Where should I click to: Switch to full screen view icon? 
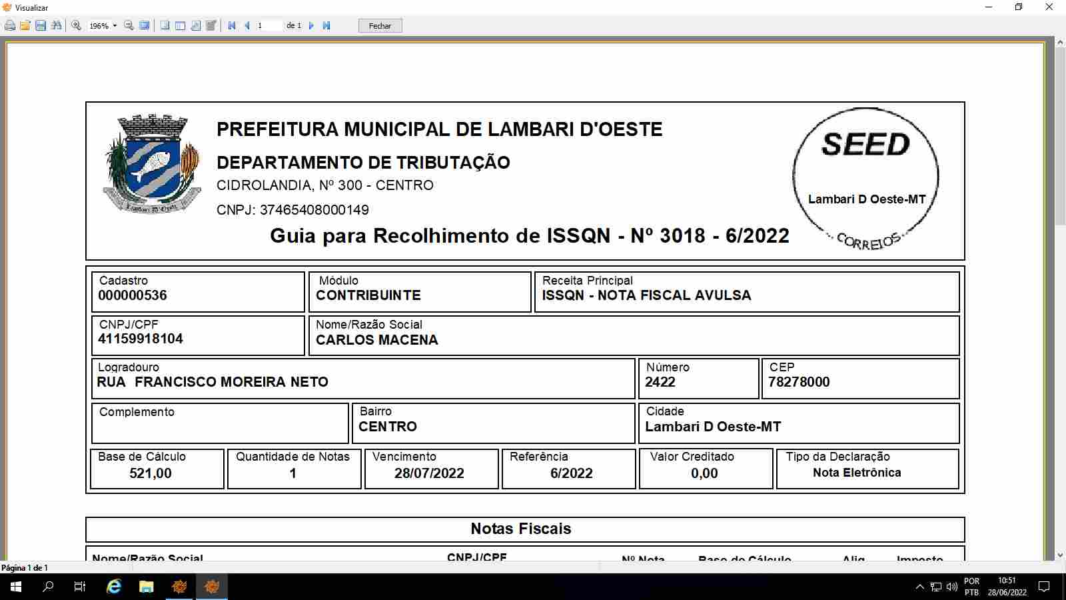(145, 26)
